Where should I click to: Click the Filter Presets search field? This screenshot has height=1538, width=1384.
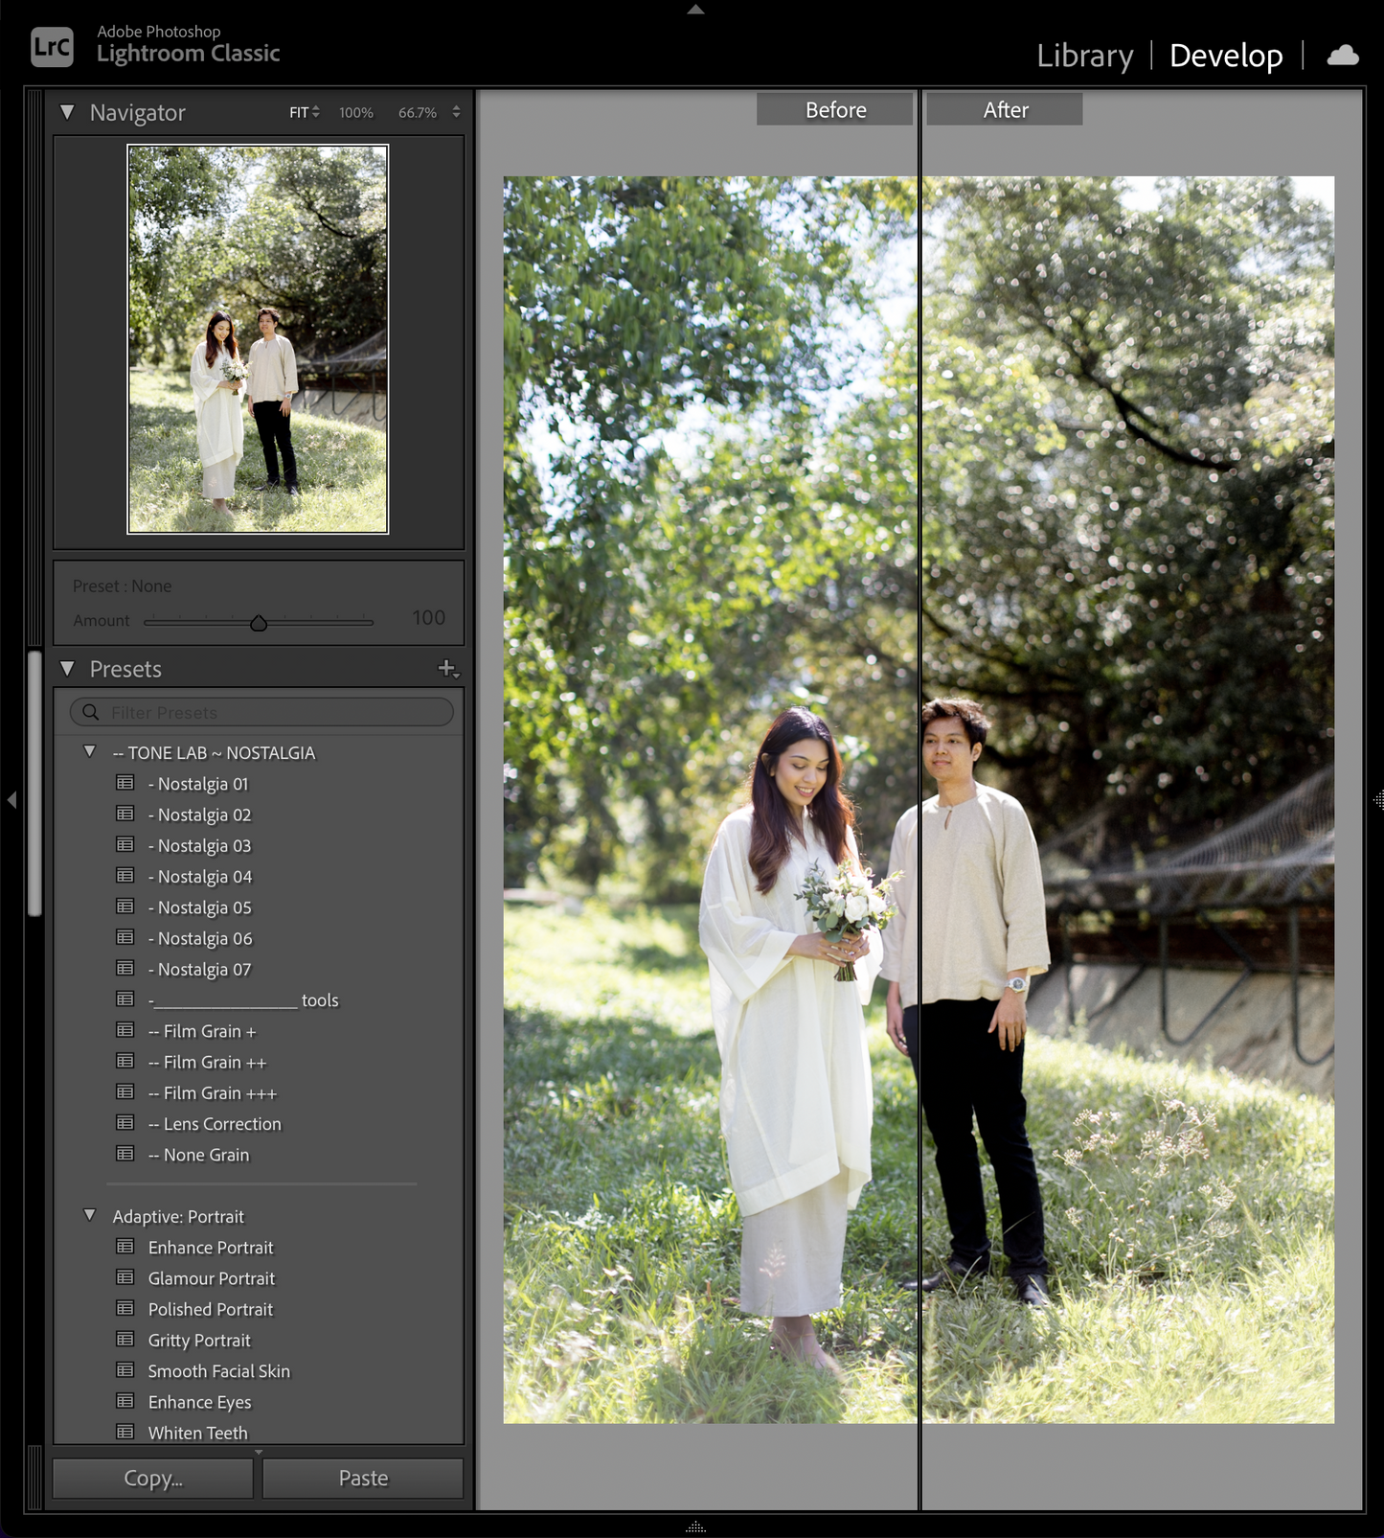[261, 712]
